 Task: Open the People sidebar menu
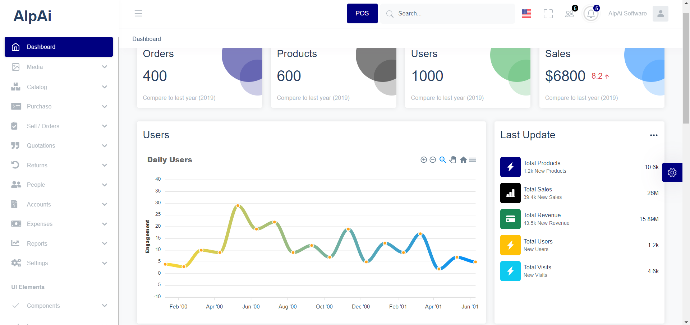click(59, 185)
